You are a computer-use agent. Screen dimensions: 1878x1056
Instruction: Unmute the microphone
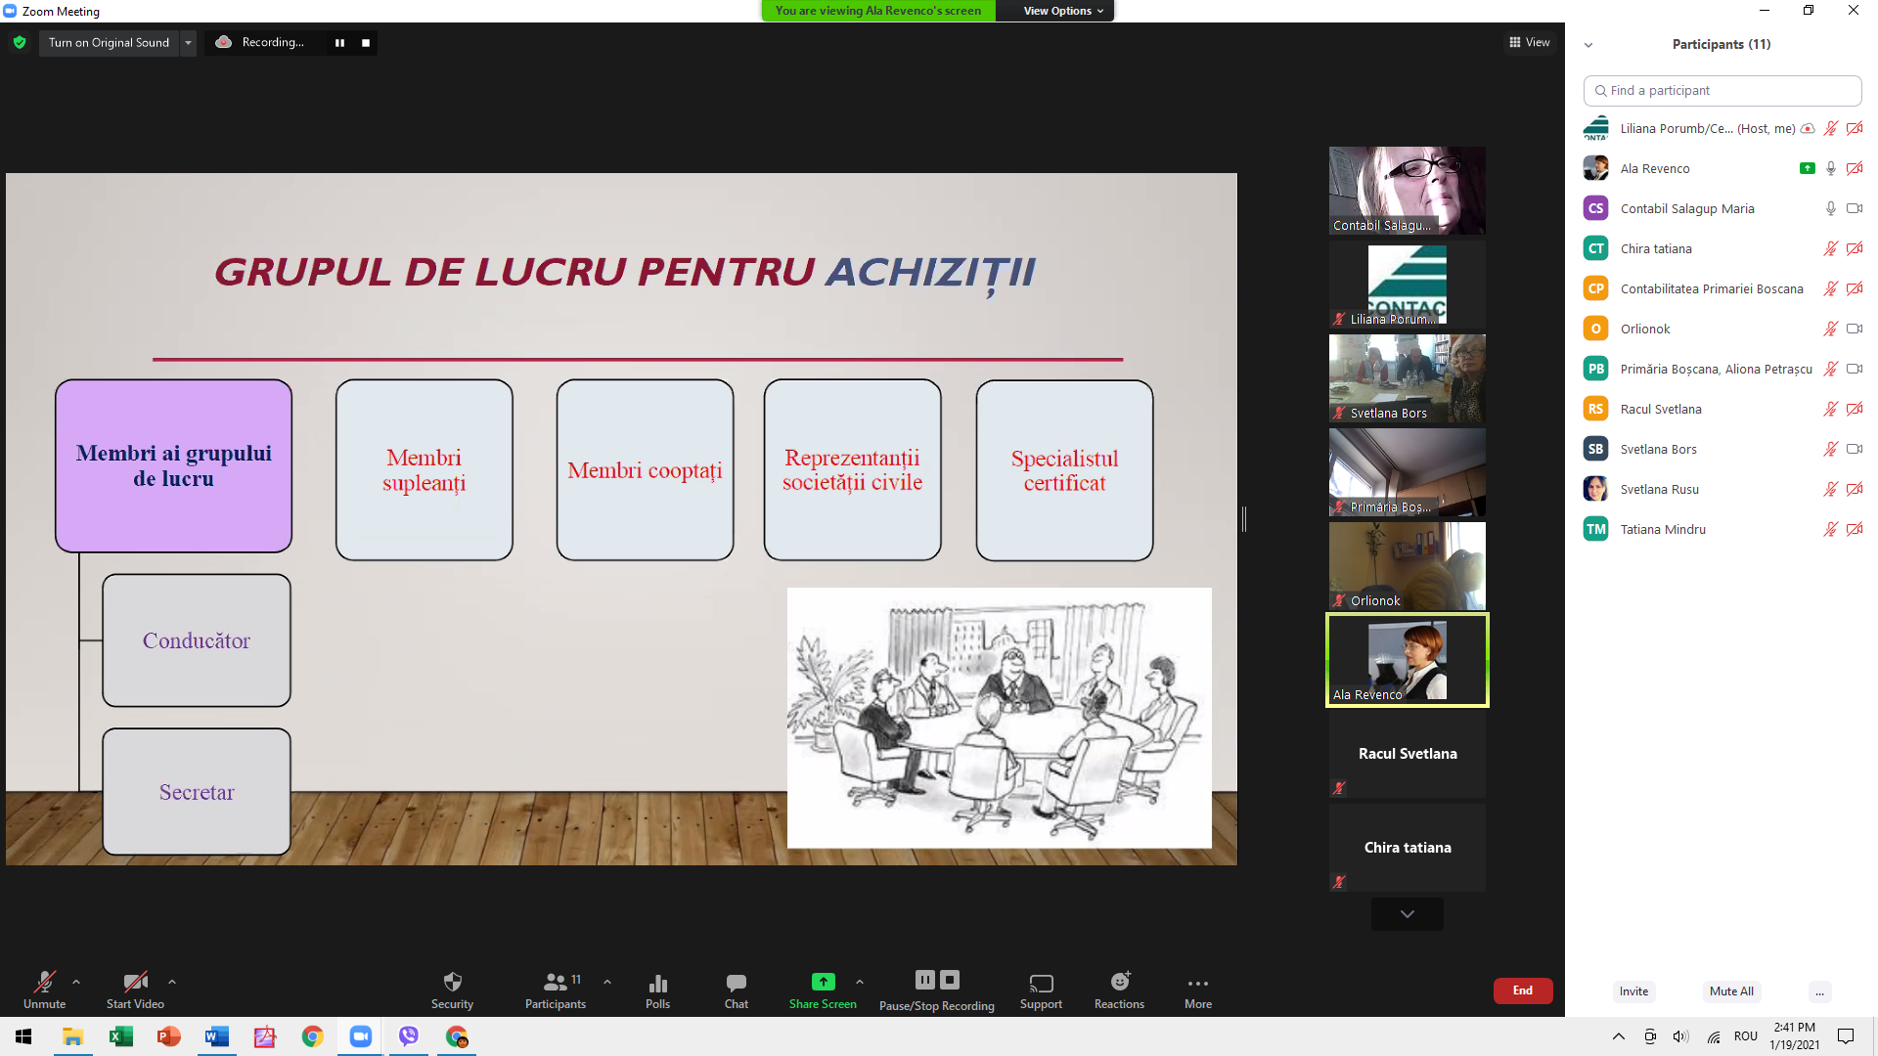point(45,982)
